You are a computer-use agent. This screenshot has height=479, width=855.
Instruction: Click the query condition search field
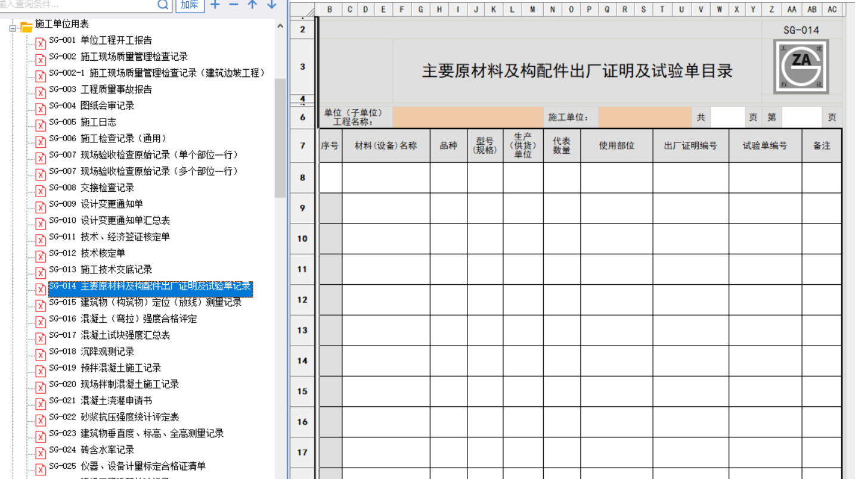(x=78, y=5)
